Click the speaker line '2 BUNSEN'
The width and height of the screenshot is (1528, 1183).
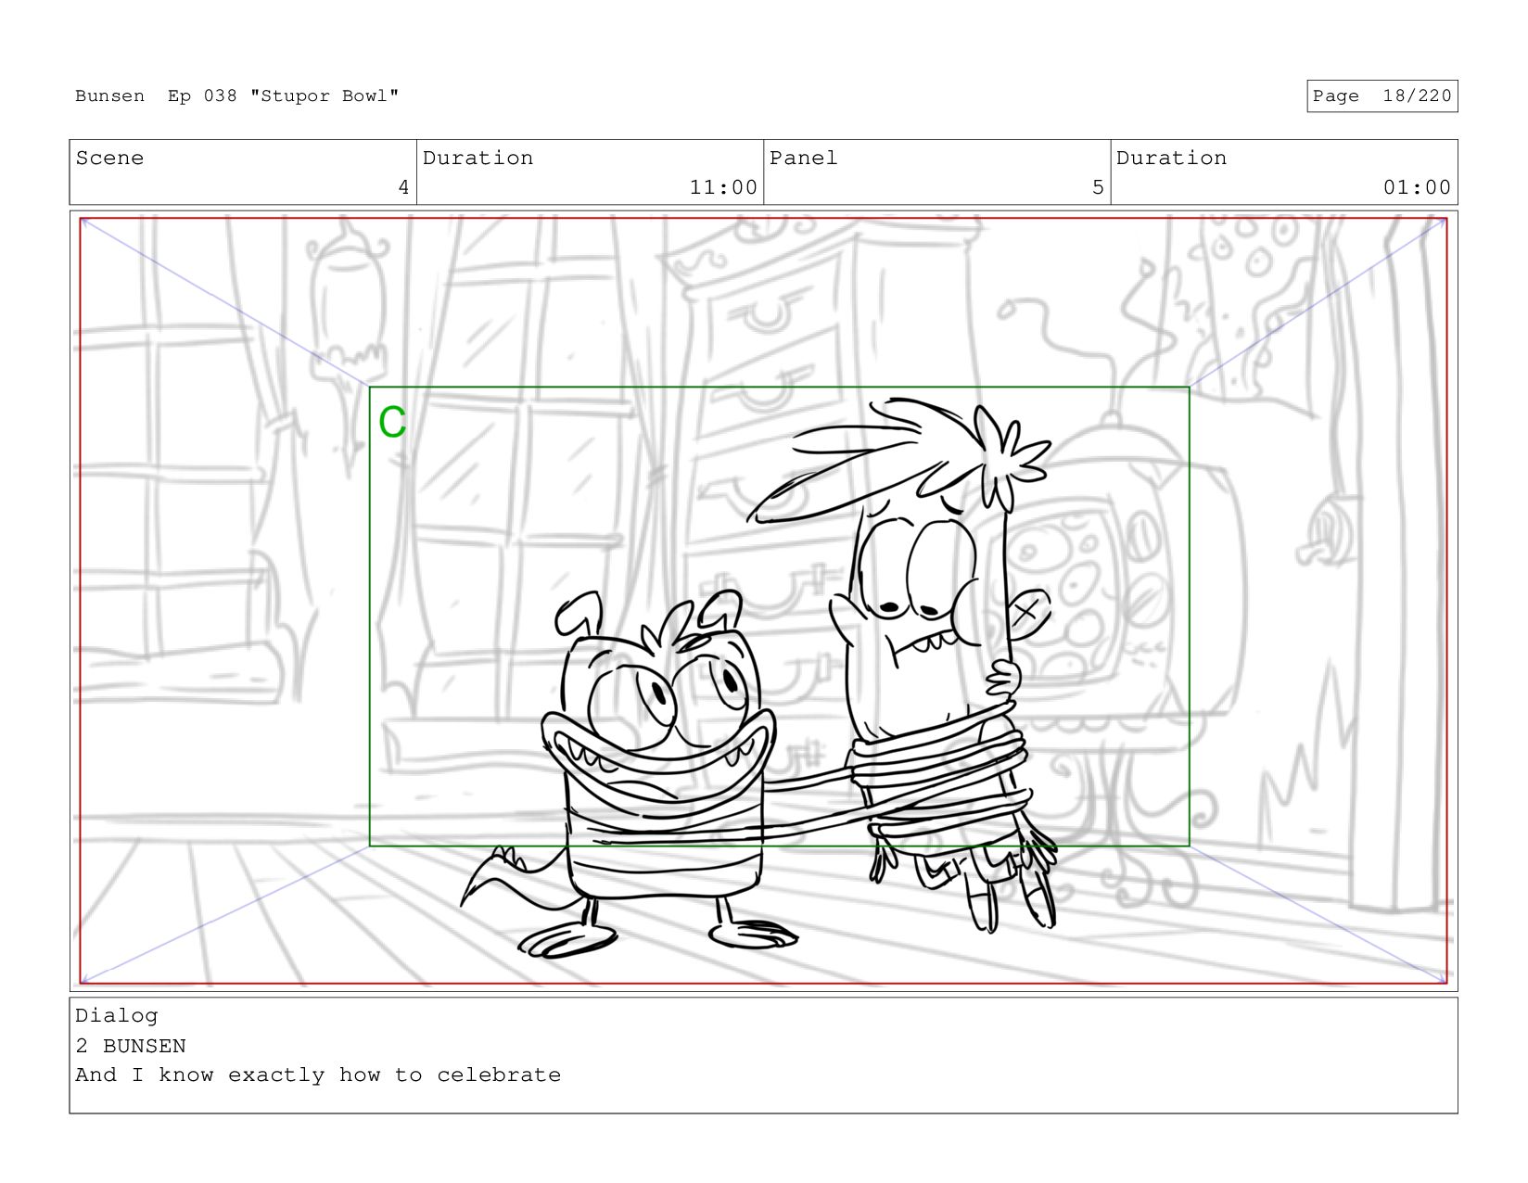point(131,1046)
